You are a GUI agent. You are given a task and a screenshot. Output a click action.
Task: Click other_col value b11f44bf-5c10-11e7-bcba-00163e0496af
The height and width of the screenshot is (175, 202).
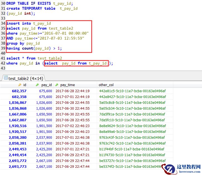(x=132, y=149)
